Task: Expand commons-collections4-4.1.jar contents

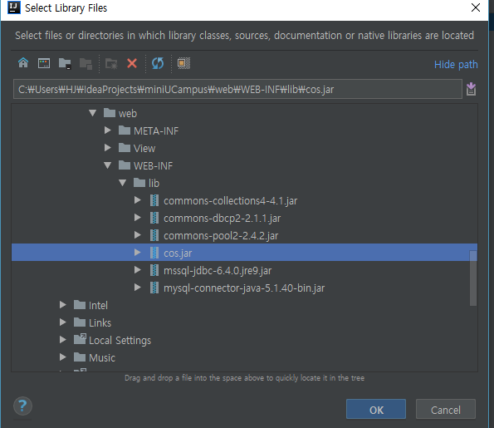Action: pyautogui.click(x=137, y=200)
